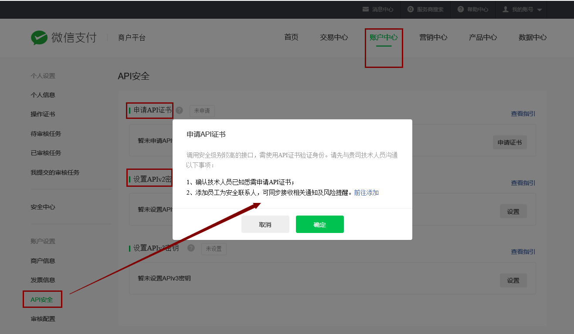Click help icon beside 设置APIv3密钥 heading
The height and width of the screenshot is (334, 574).
click(191, 248)
